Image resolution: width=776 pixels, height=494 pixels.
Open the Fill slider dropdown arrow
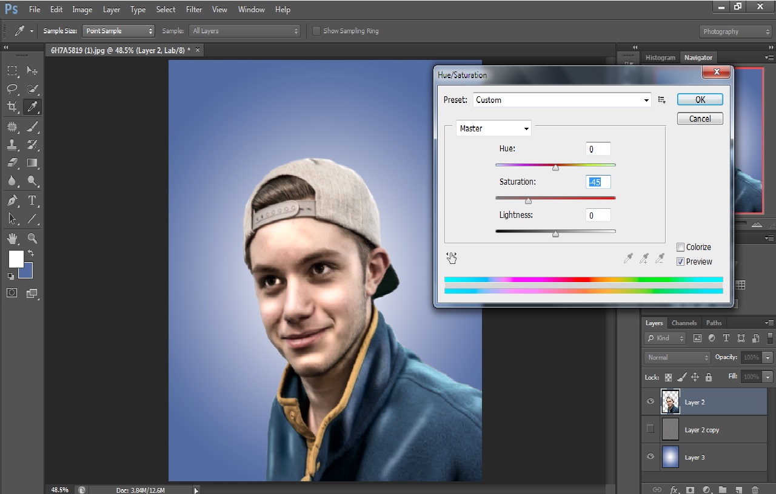coord(768,377)
